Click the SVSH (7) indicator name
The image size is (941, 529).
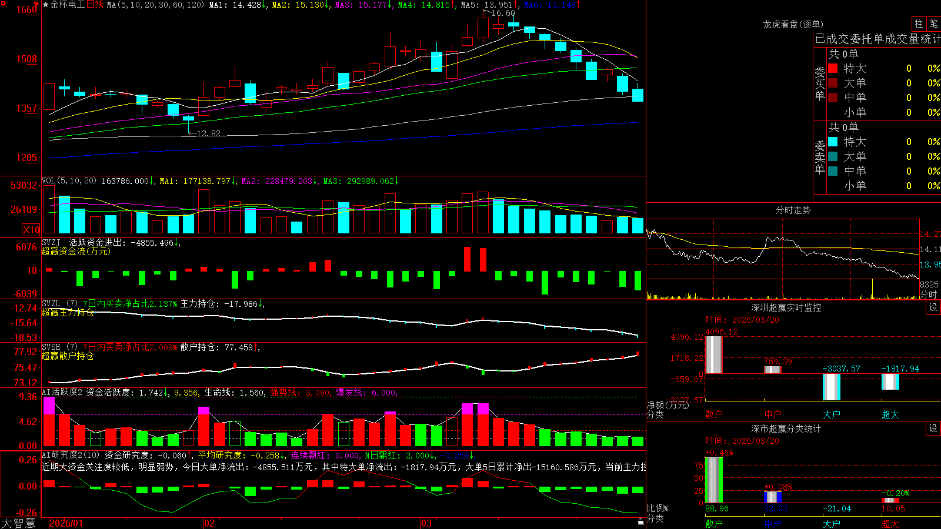59,347
